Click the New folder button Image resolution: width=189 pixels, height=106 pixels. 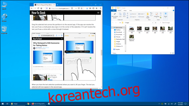point(148,15)
